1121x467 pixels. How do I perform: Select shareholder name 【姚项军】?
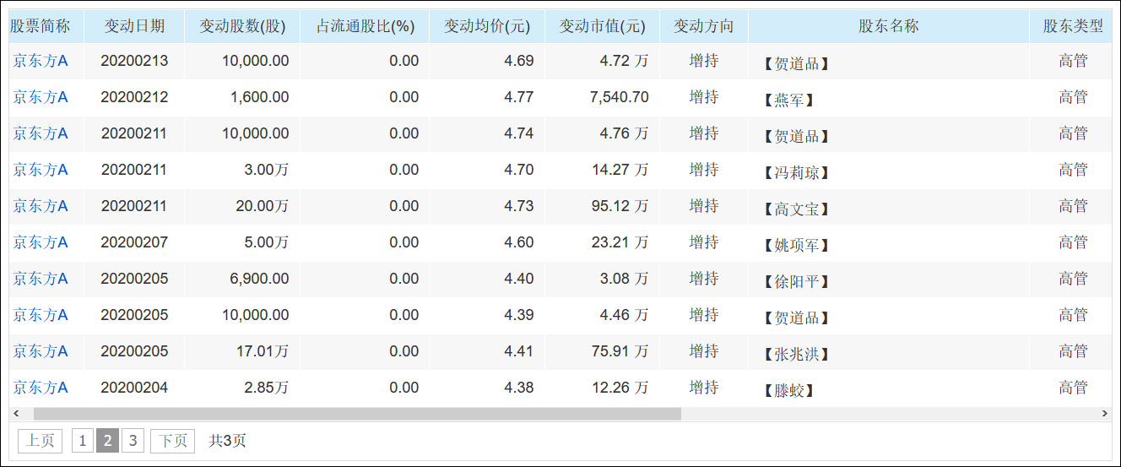(x=795, y=246)
